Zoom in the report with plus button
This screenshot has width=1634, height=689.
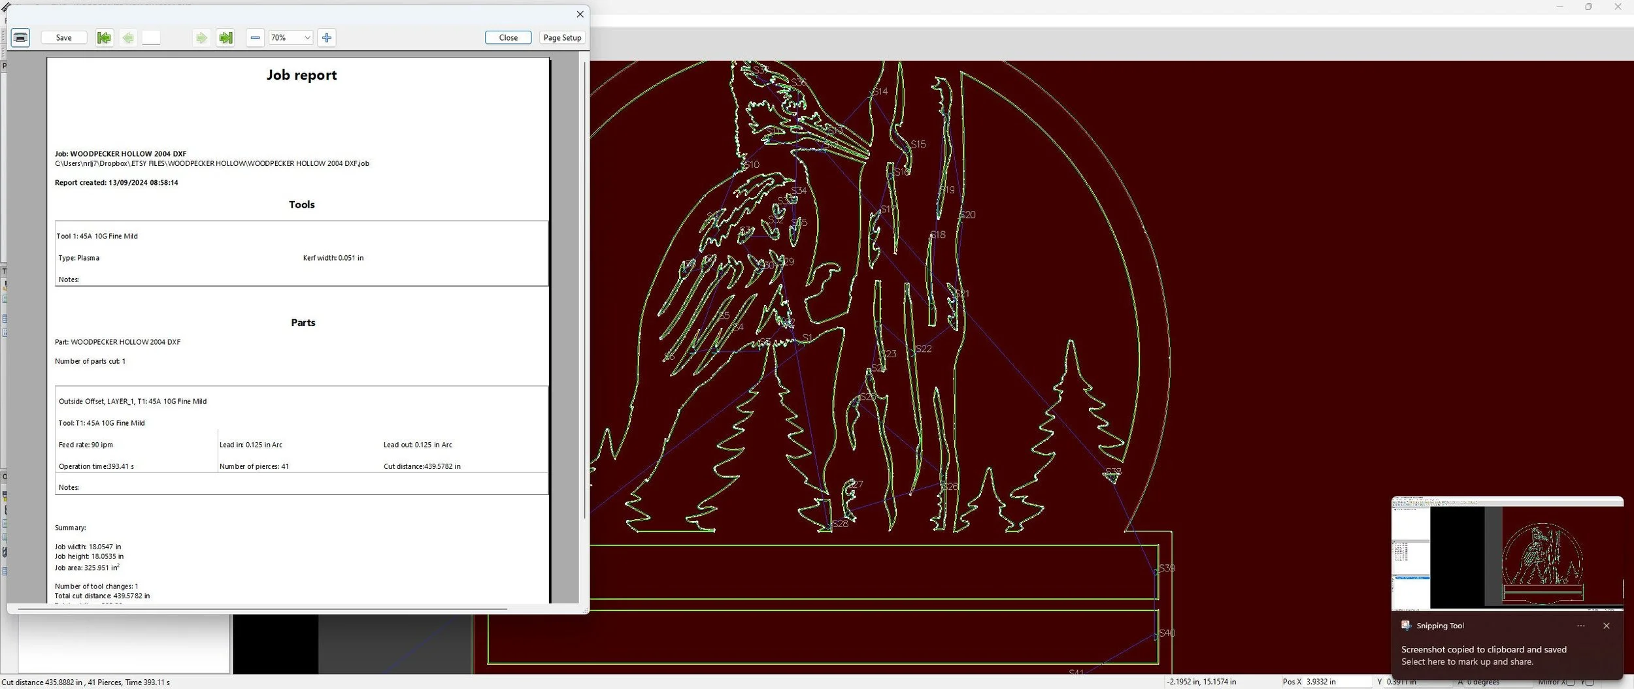(x=327, y=37)
